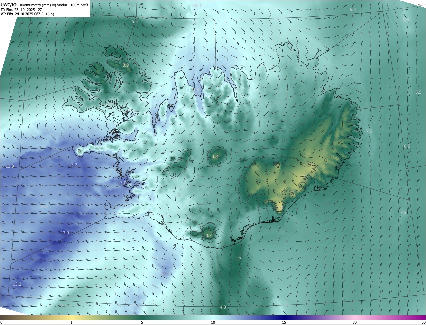Click the 11.2 value label
This screenshot has width=426, height=325.
44,206
